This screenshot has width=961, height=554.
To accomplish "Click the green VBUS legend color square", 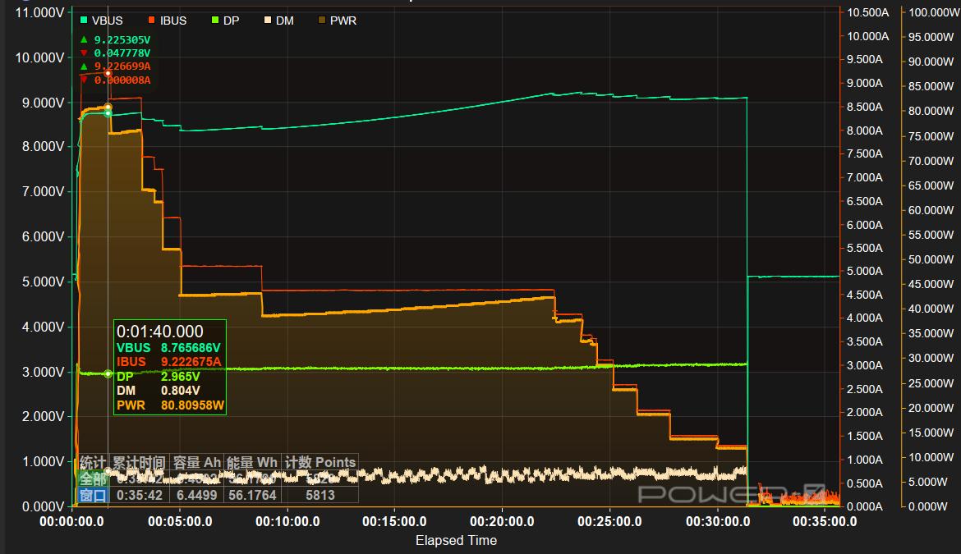I will tap(85, 21).
